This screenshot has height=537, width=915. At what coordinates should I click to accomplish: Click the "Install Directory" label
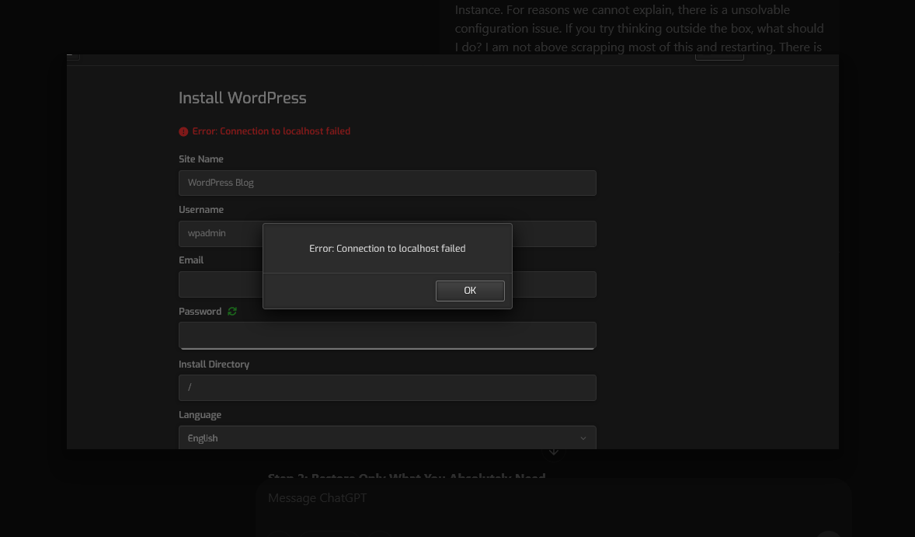click(214, 364)
